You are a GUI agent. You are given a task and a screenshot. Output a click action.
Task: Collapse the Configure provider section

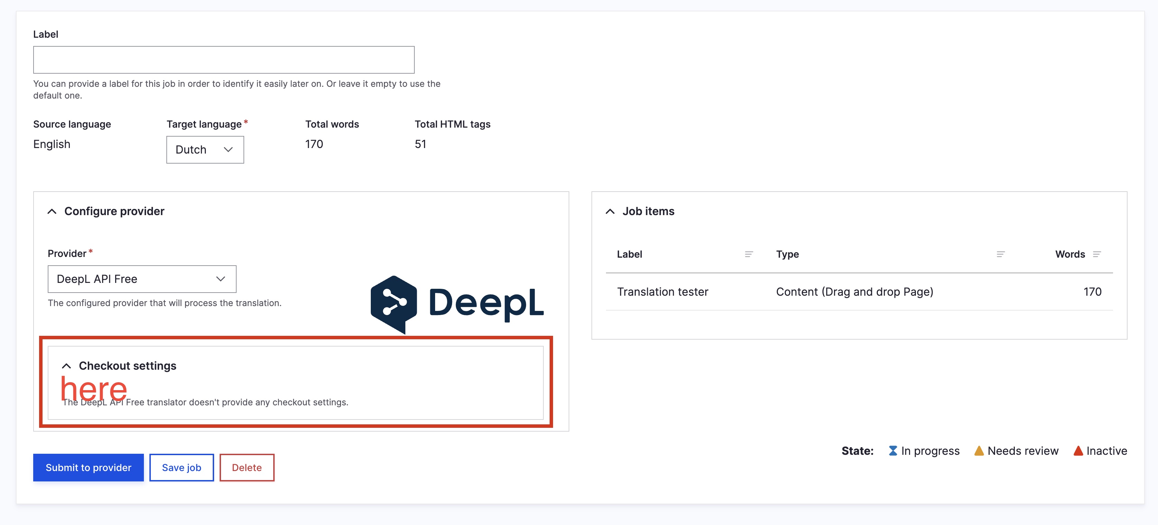click(x=52, y=211)
